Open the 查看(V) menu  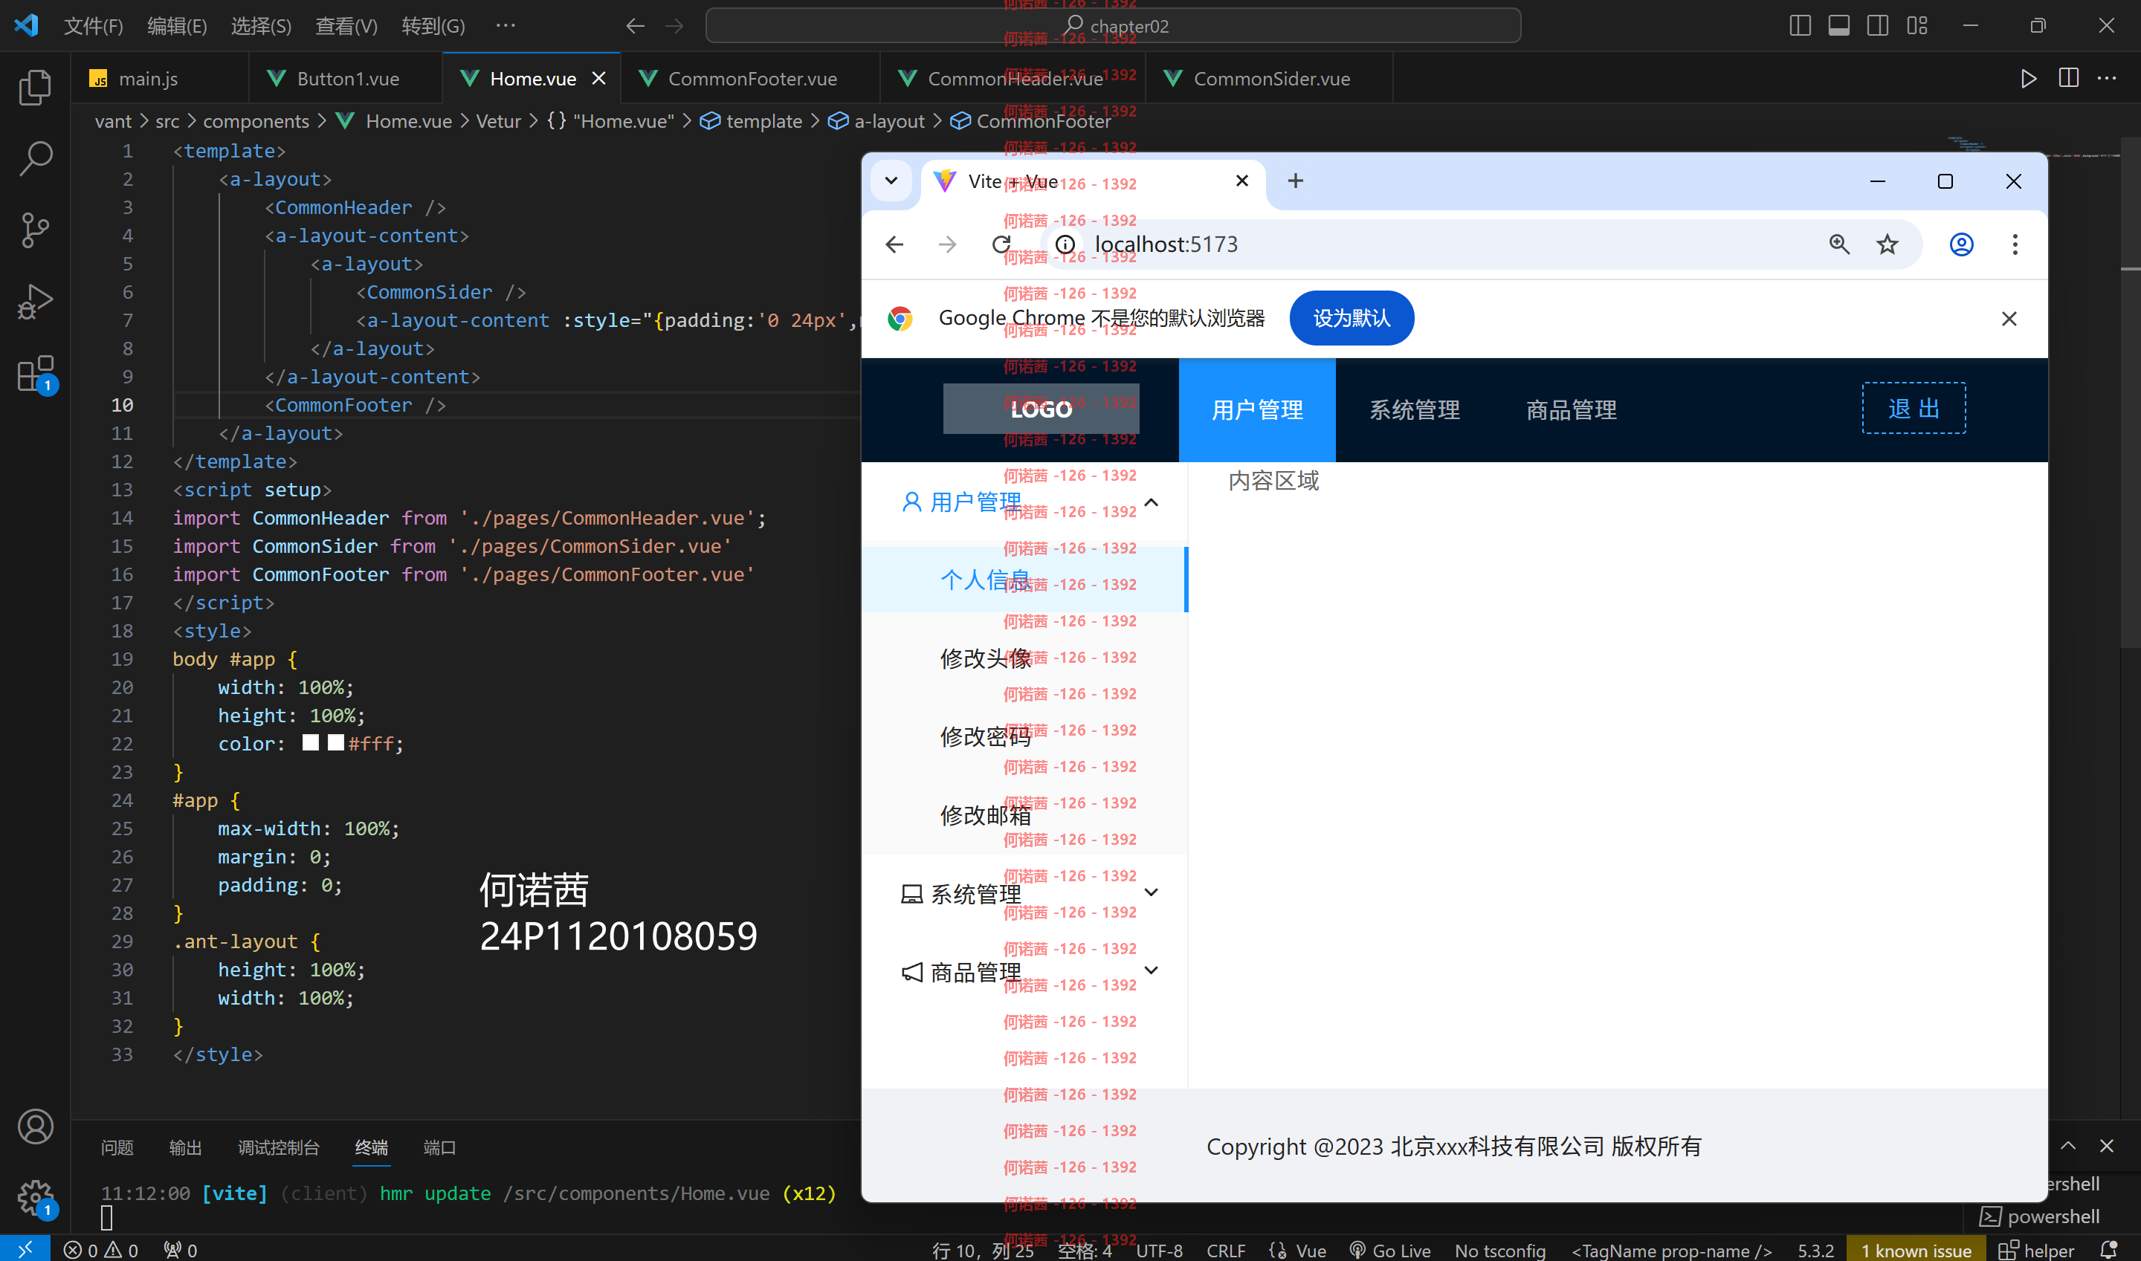point(346,26)
